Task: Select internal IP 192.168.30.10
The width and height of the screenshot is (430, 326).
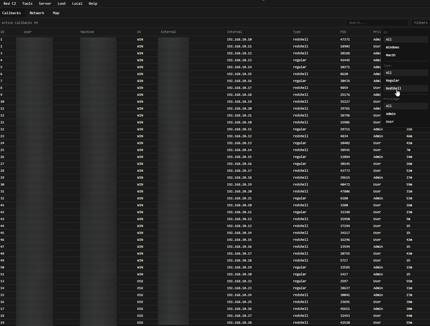Action: [x=239, y=205]
